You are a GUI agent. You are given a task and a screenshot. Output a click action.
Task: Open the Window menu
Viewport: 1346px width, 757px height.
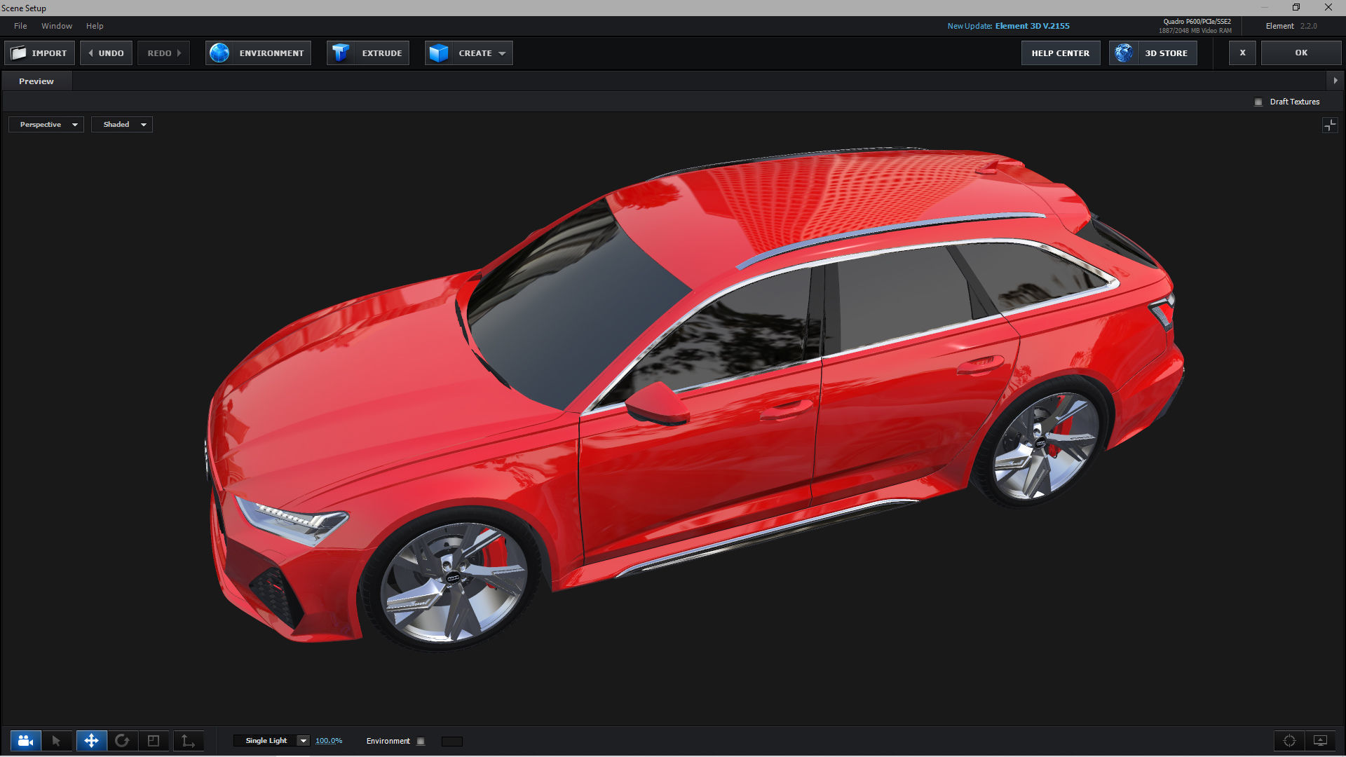pos(57,26)
